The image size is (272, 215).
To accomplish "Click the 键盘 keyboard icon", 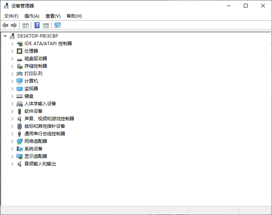I will point(20,96).
